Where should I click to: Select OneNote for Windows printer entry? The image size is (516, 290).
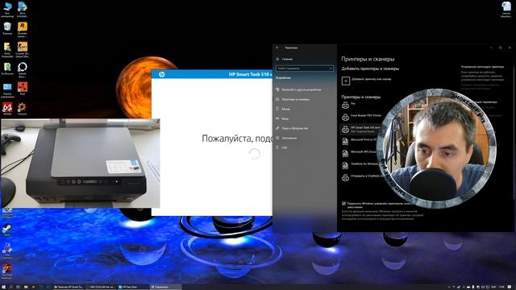pyautogui.click(x=360, y=165)
